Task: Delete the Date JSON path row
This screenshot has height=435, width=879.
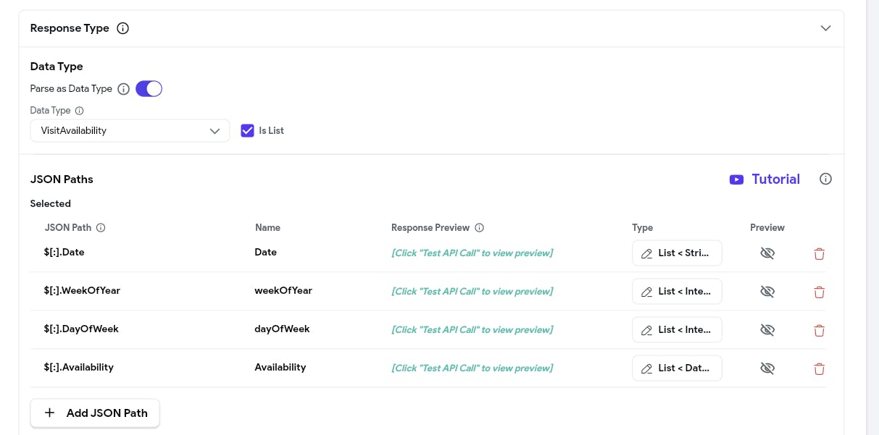Action: (819, 254)
